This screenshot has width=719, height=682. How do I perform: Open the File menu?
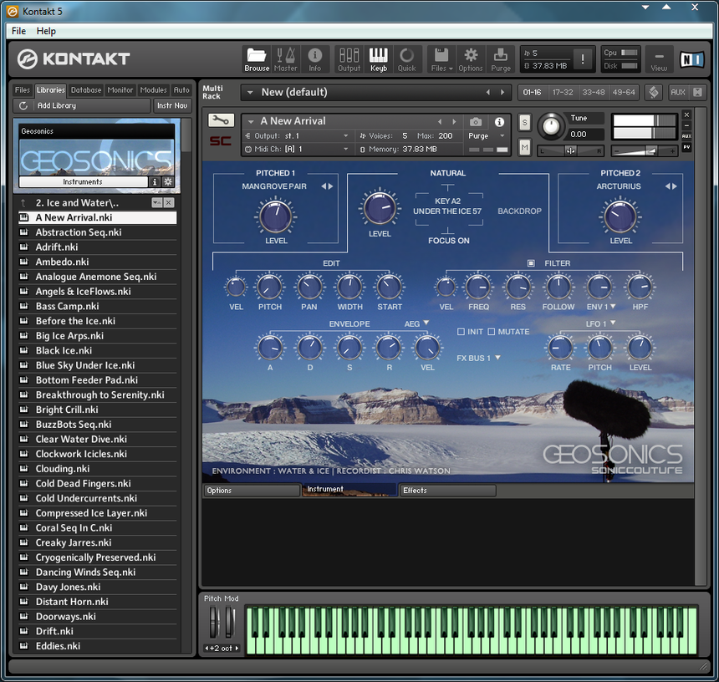[18, 31]
